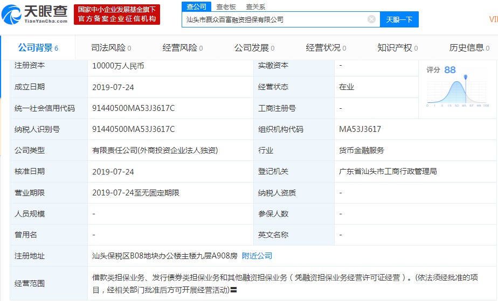Click the 天眼一下 search button
498x301 pixels.
[399, 20]
